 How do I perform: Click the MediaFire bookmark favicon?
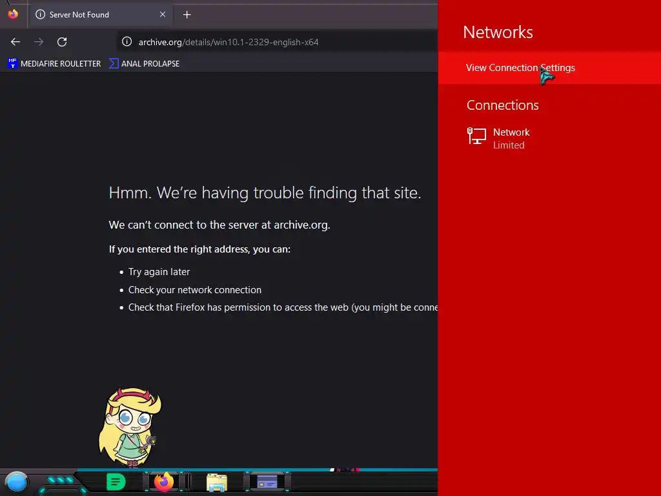coord(13,63)
